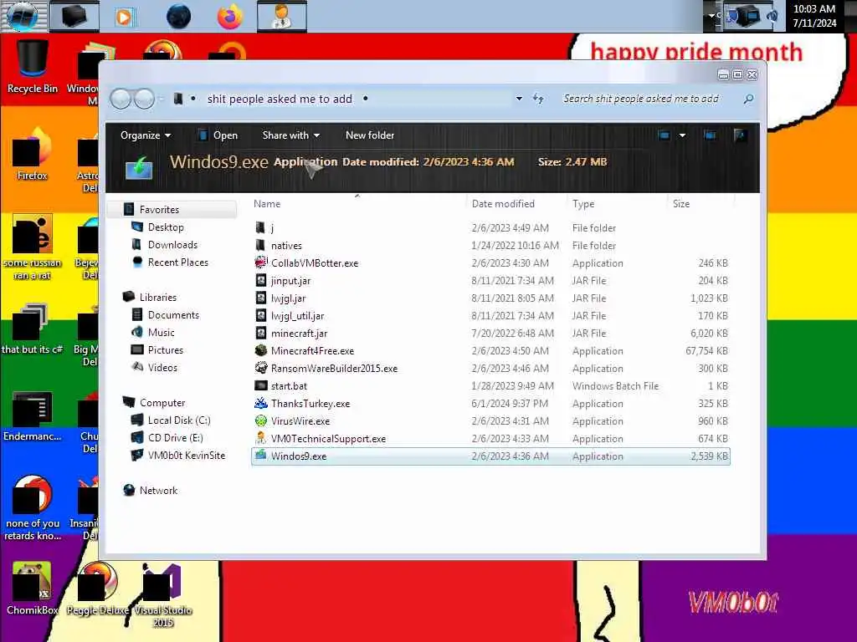Open Visual Studio 2015 desktop shortcut

[x=163, y=596]
